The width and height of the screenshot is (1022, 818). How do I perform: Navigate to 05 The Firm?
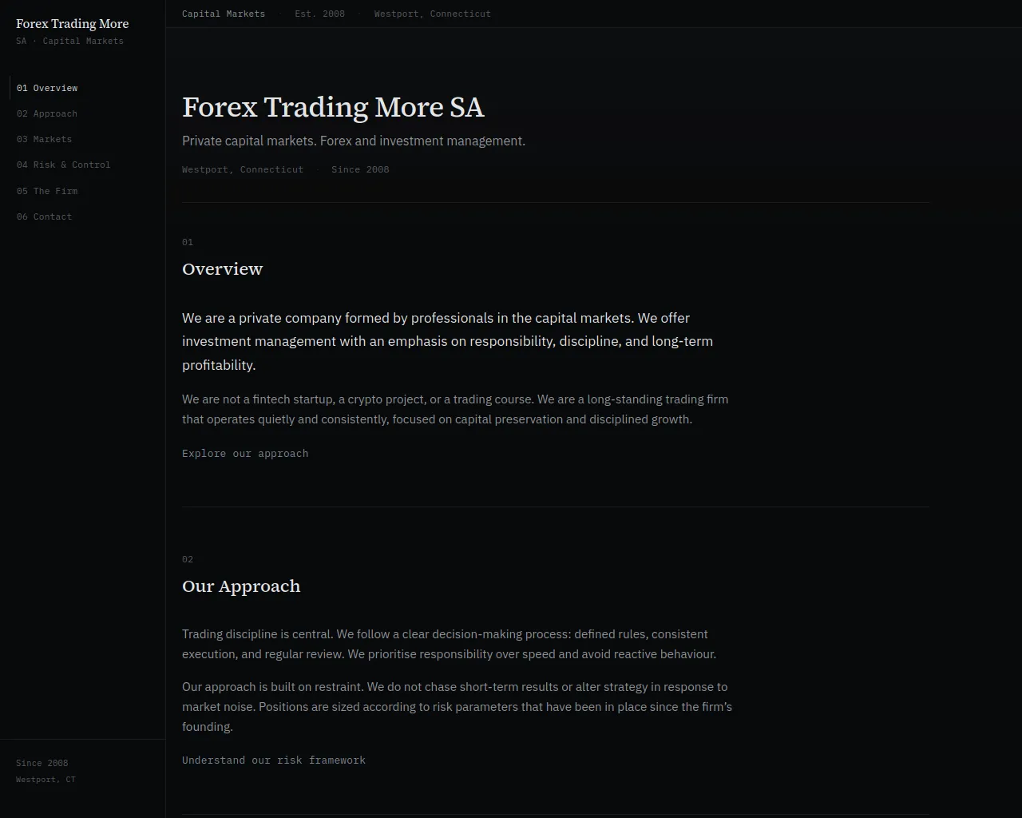pos(47,191)
